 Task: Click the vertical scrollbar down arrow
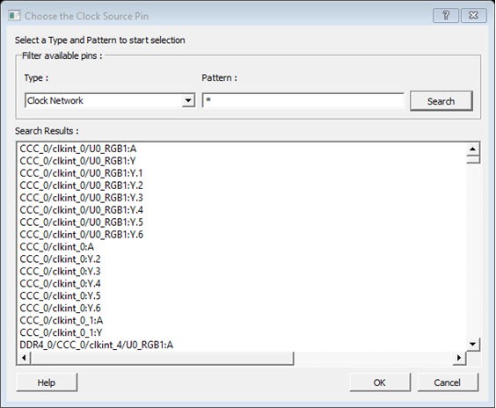pyautogui.click(x=473, y=344)
